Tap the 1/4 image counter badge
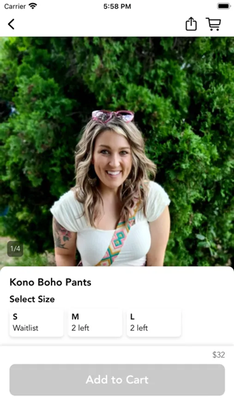Image resolution: width=234 pixels, height=416 pixels. [15, 249]
